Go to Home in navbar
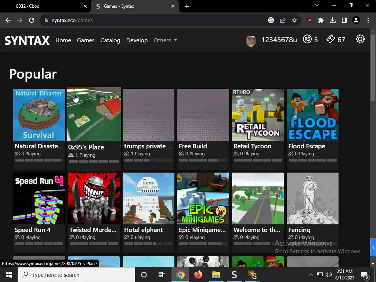The image size is (376, 282). click(x=63, y=40)
